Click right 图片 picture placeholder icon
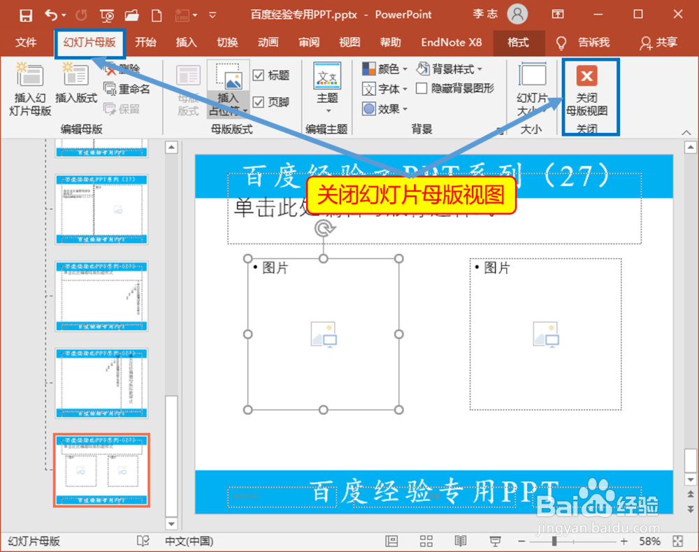Image resolution: width=699 pixels, height=552 pixels. (546, 334)
